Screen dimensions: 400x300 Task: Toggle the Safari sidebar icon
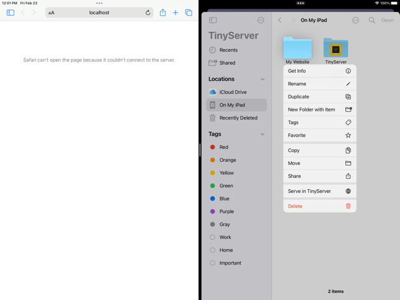[11, 12]
